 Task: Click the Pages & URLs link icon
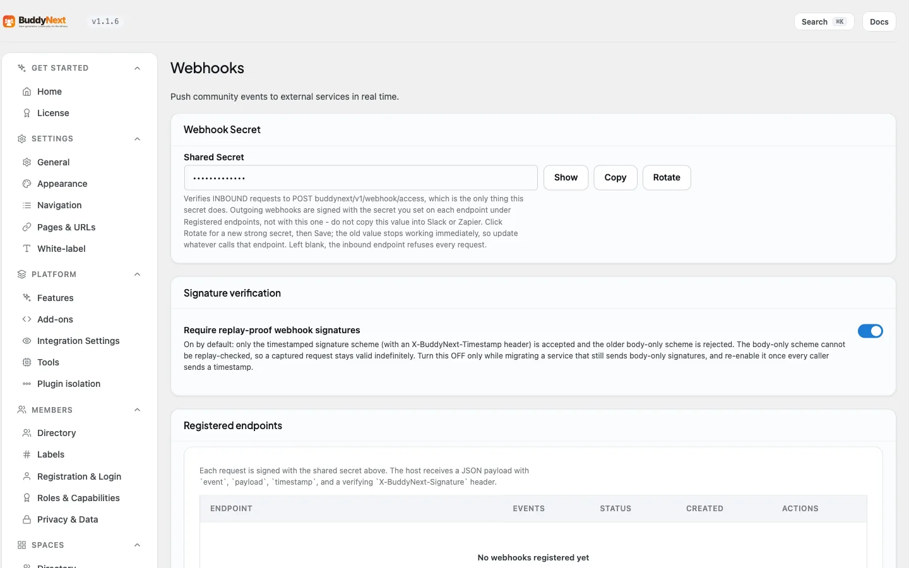tap(27, 227)
